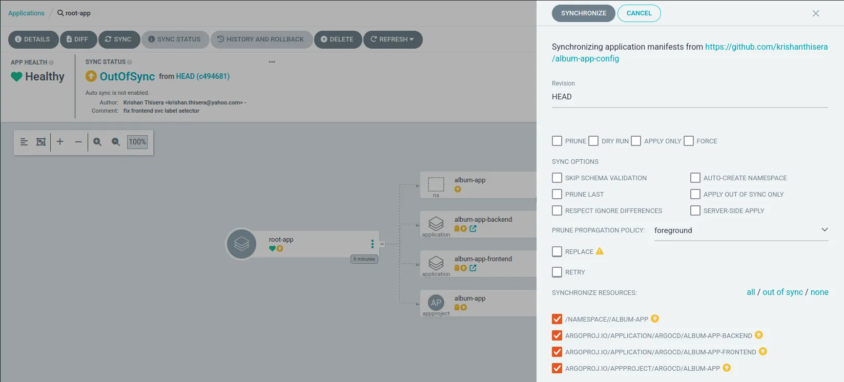Screen dimensions: 844x382
Task: Click the REPLACE warning triangle icon
Action: (x=600, y=251)
